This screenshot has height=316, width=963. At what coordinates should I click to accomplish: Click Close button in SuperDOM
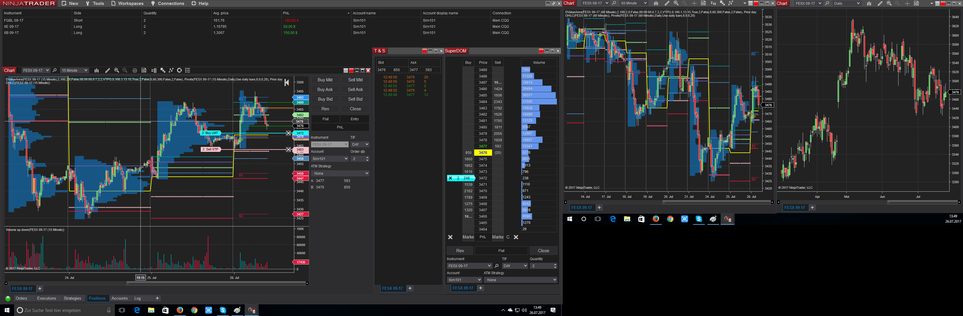click(543, 251)
